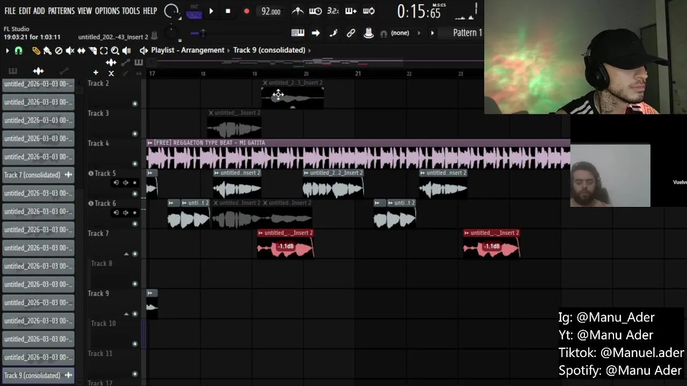Toggle the loop recording icon
This screenshot has height=386, width=687.
click(x=369, y=11)
